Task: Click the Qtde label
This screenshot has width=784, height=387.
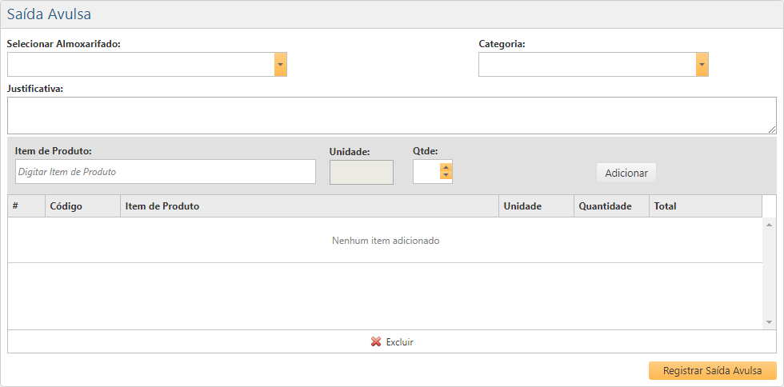Action: [426, 150]
